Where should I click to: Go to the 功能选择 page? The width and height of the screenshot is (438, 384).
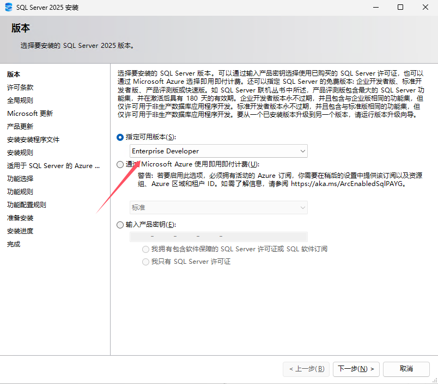pos(21,178)
